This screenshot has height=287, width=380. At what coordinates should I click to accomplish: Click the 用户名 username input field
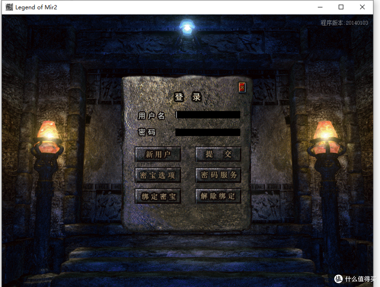pos(208,115)
